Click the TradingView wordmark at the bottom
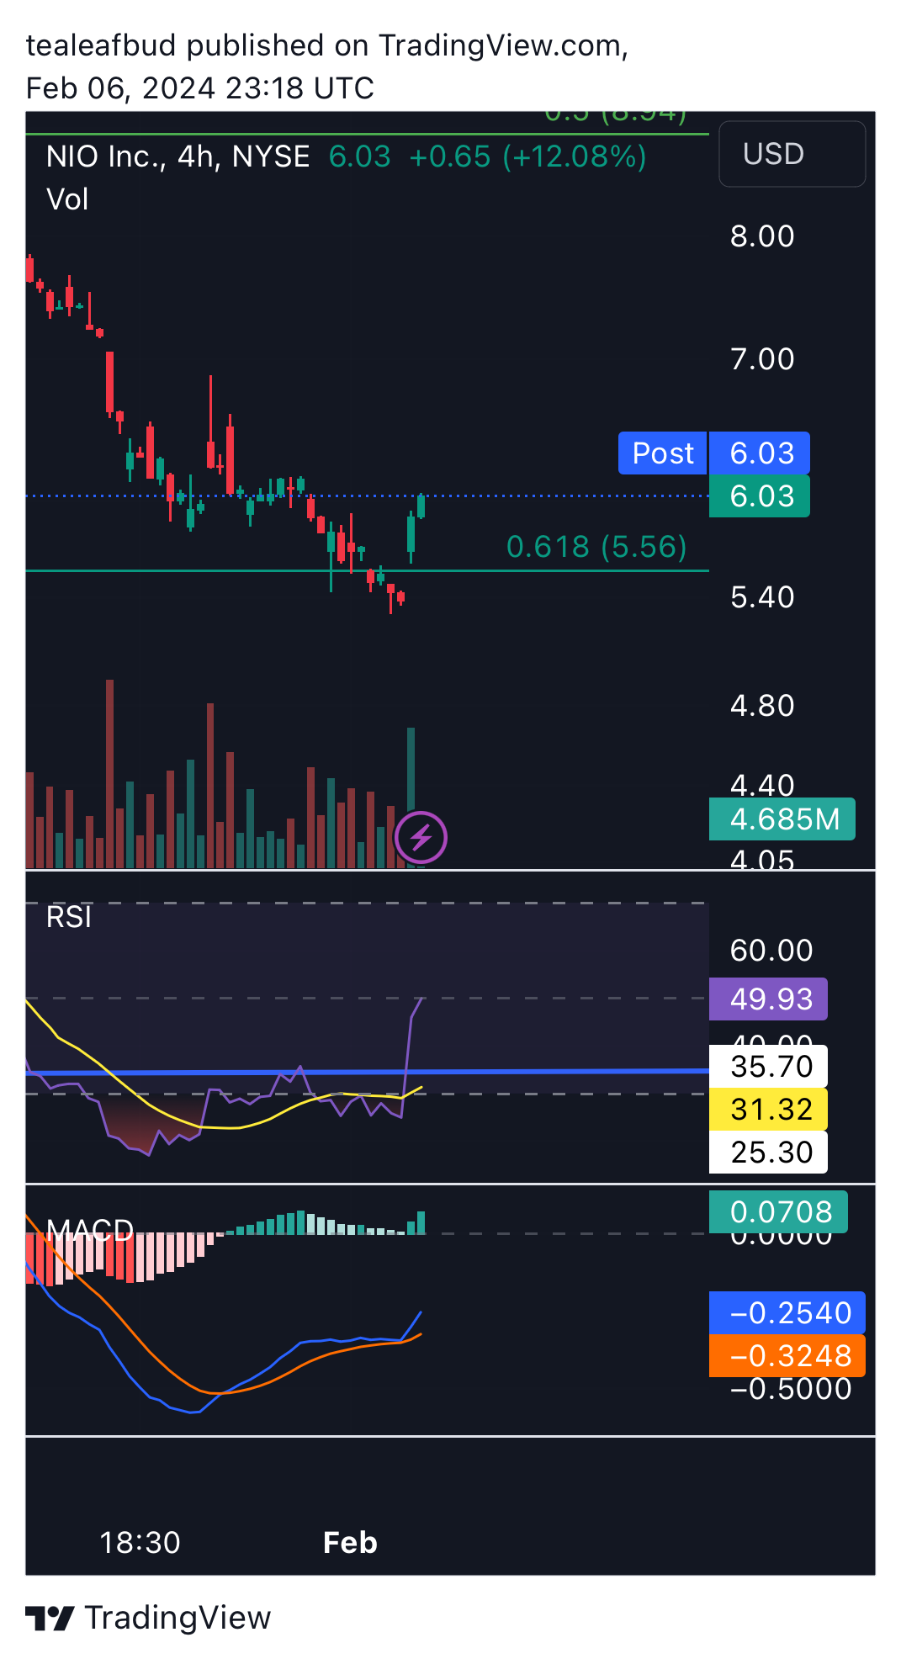 [x=178, y=1618]
